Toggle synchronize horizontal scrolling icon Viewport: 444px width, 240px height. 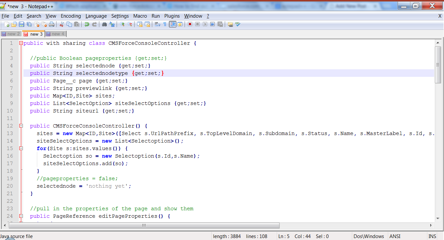pyautogui.click(x=147, y=24)
